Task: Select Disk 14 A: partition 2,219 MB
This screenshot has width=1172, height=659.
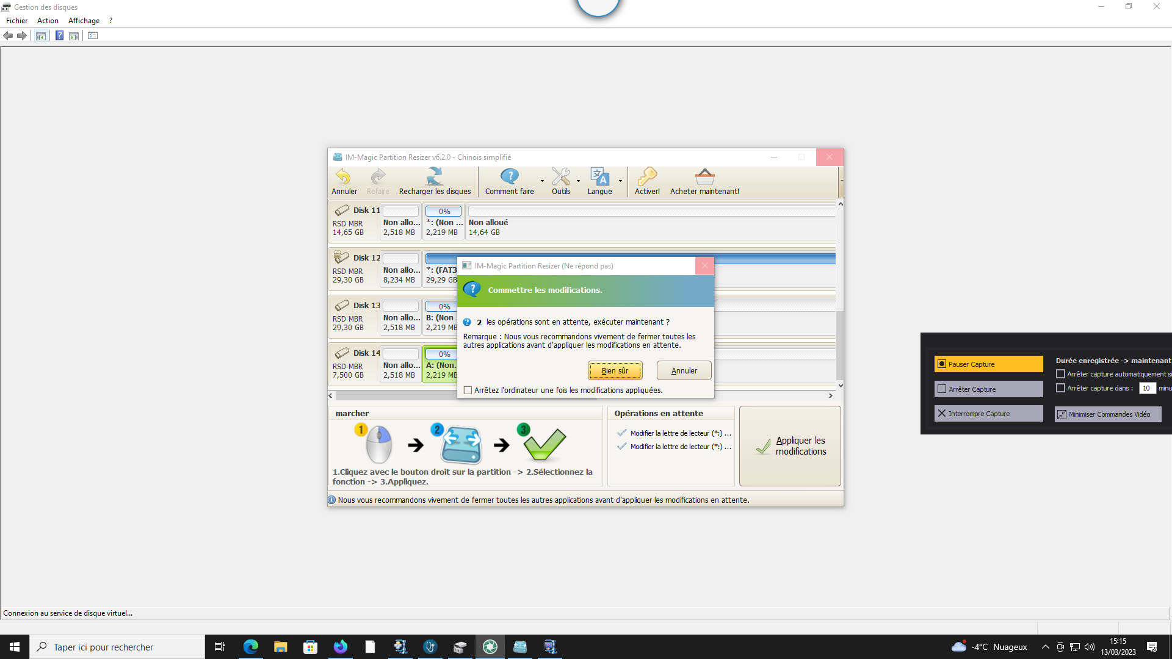Action: [x=440, y=364]
